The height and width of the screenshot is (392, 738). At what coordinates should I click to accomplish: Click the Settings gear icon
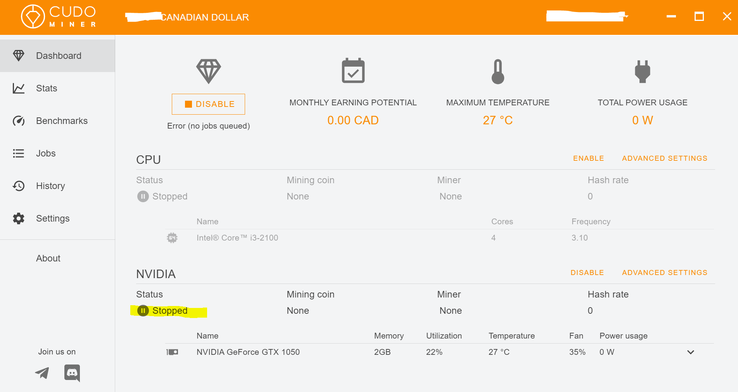[x=19, y=218]
